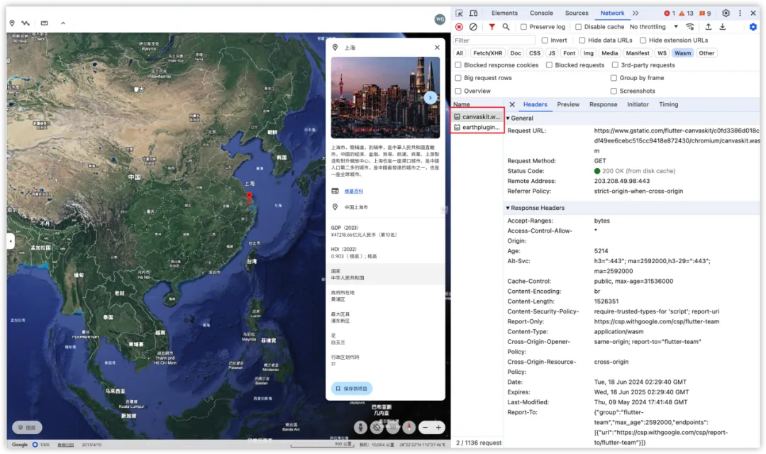Click the blue 保存到项目 button
This screenshot has height=454, width=766.
pyautogui.click(x=352, y=389)
